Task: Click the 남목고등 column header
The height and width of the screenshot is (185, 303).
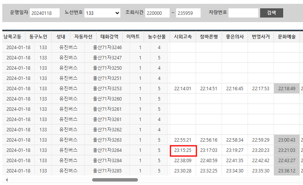Action: tap(13, 37)
